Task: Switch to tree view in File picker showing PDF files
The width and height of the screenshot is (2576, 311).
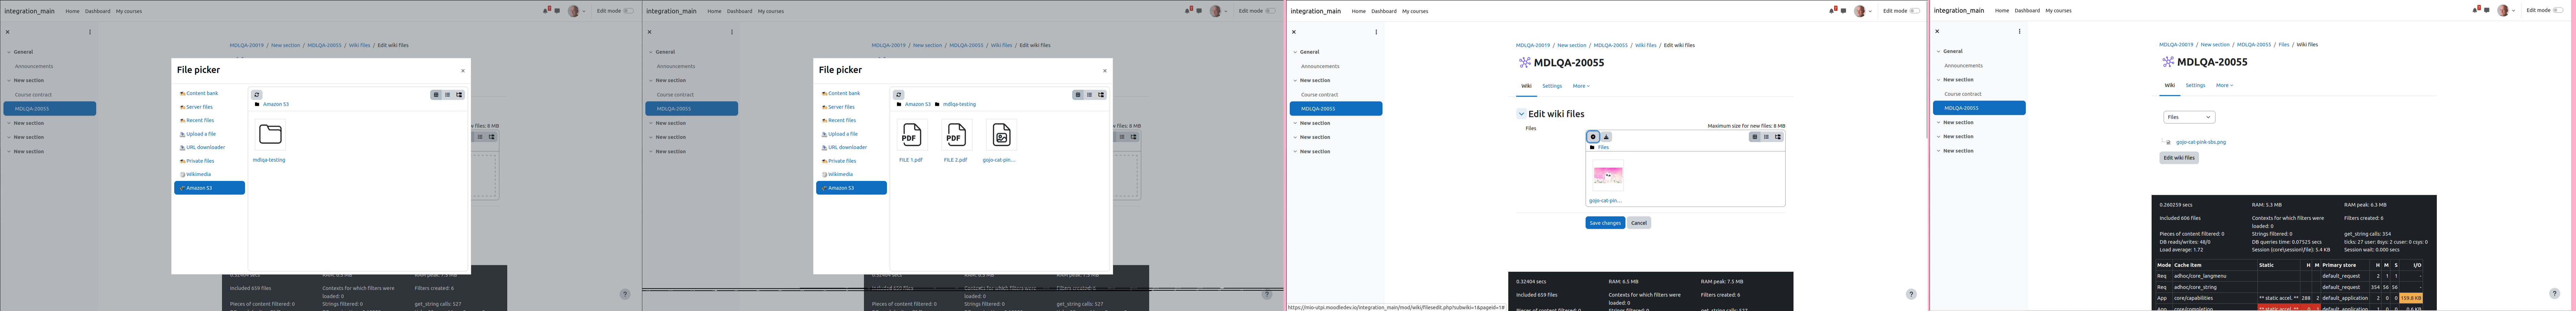Action: point(1101,95)
